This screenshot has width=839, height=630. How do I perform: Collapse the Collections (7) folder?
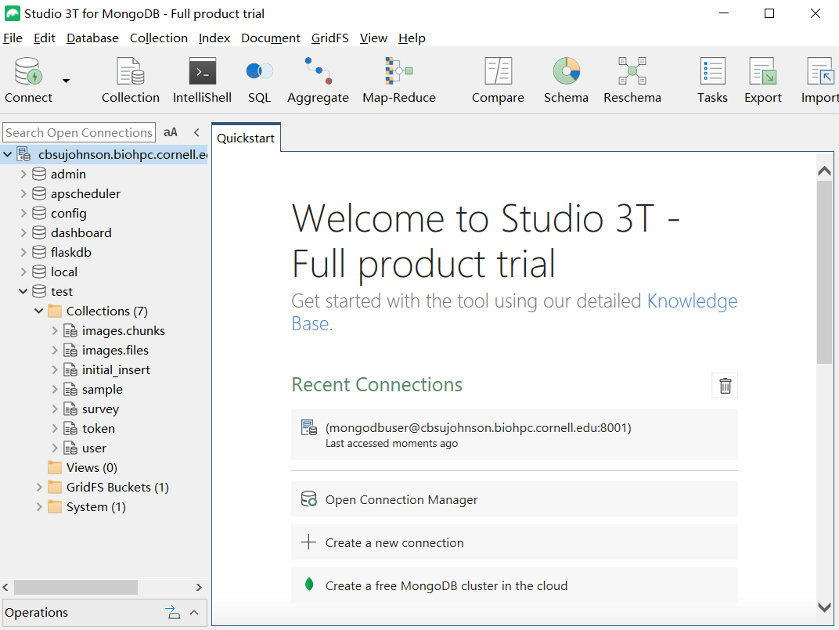click(x=38, y=311)
